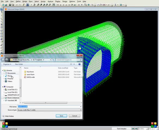
Task: Select Documents in navigation pane
Action: click(x=11, y=73)
